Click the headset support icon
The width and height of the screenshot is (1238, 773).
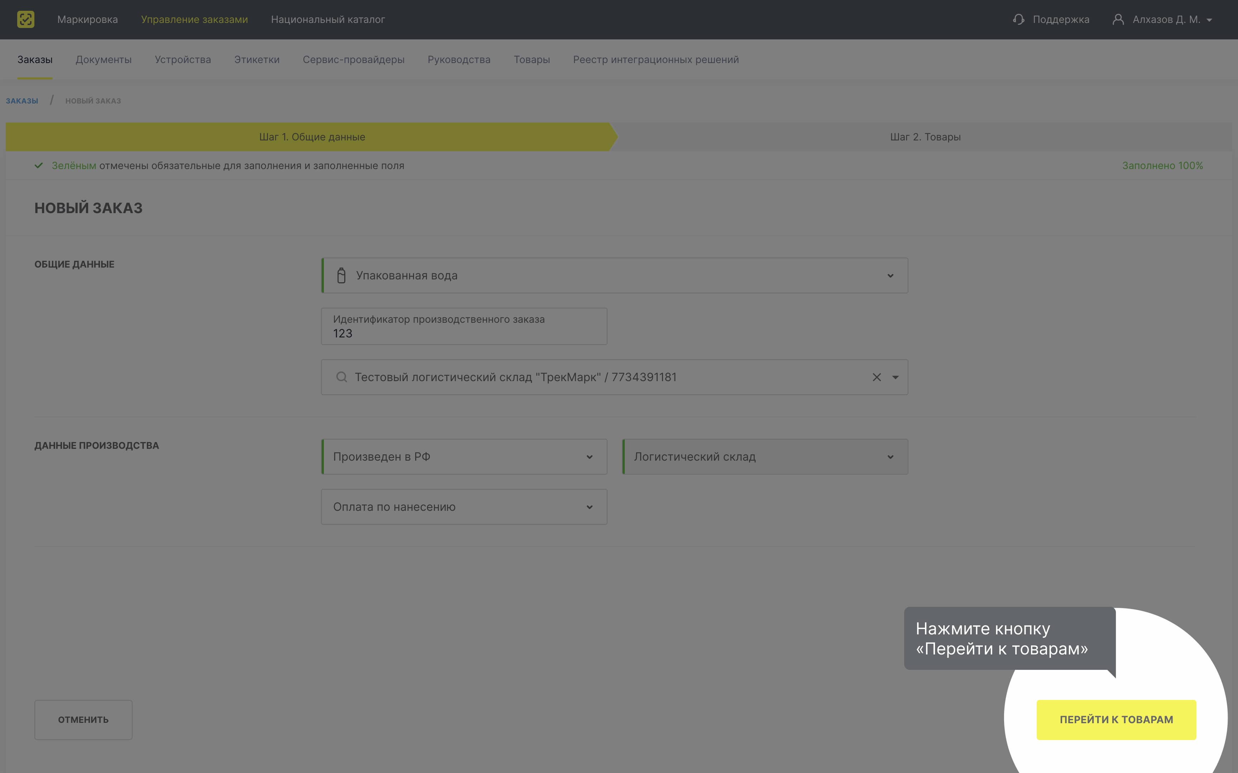(x=1018, y=19)
